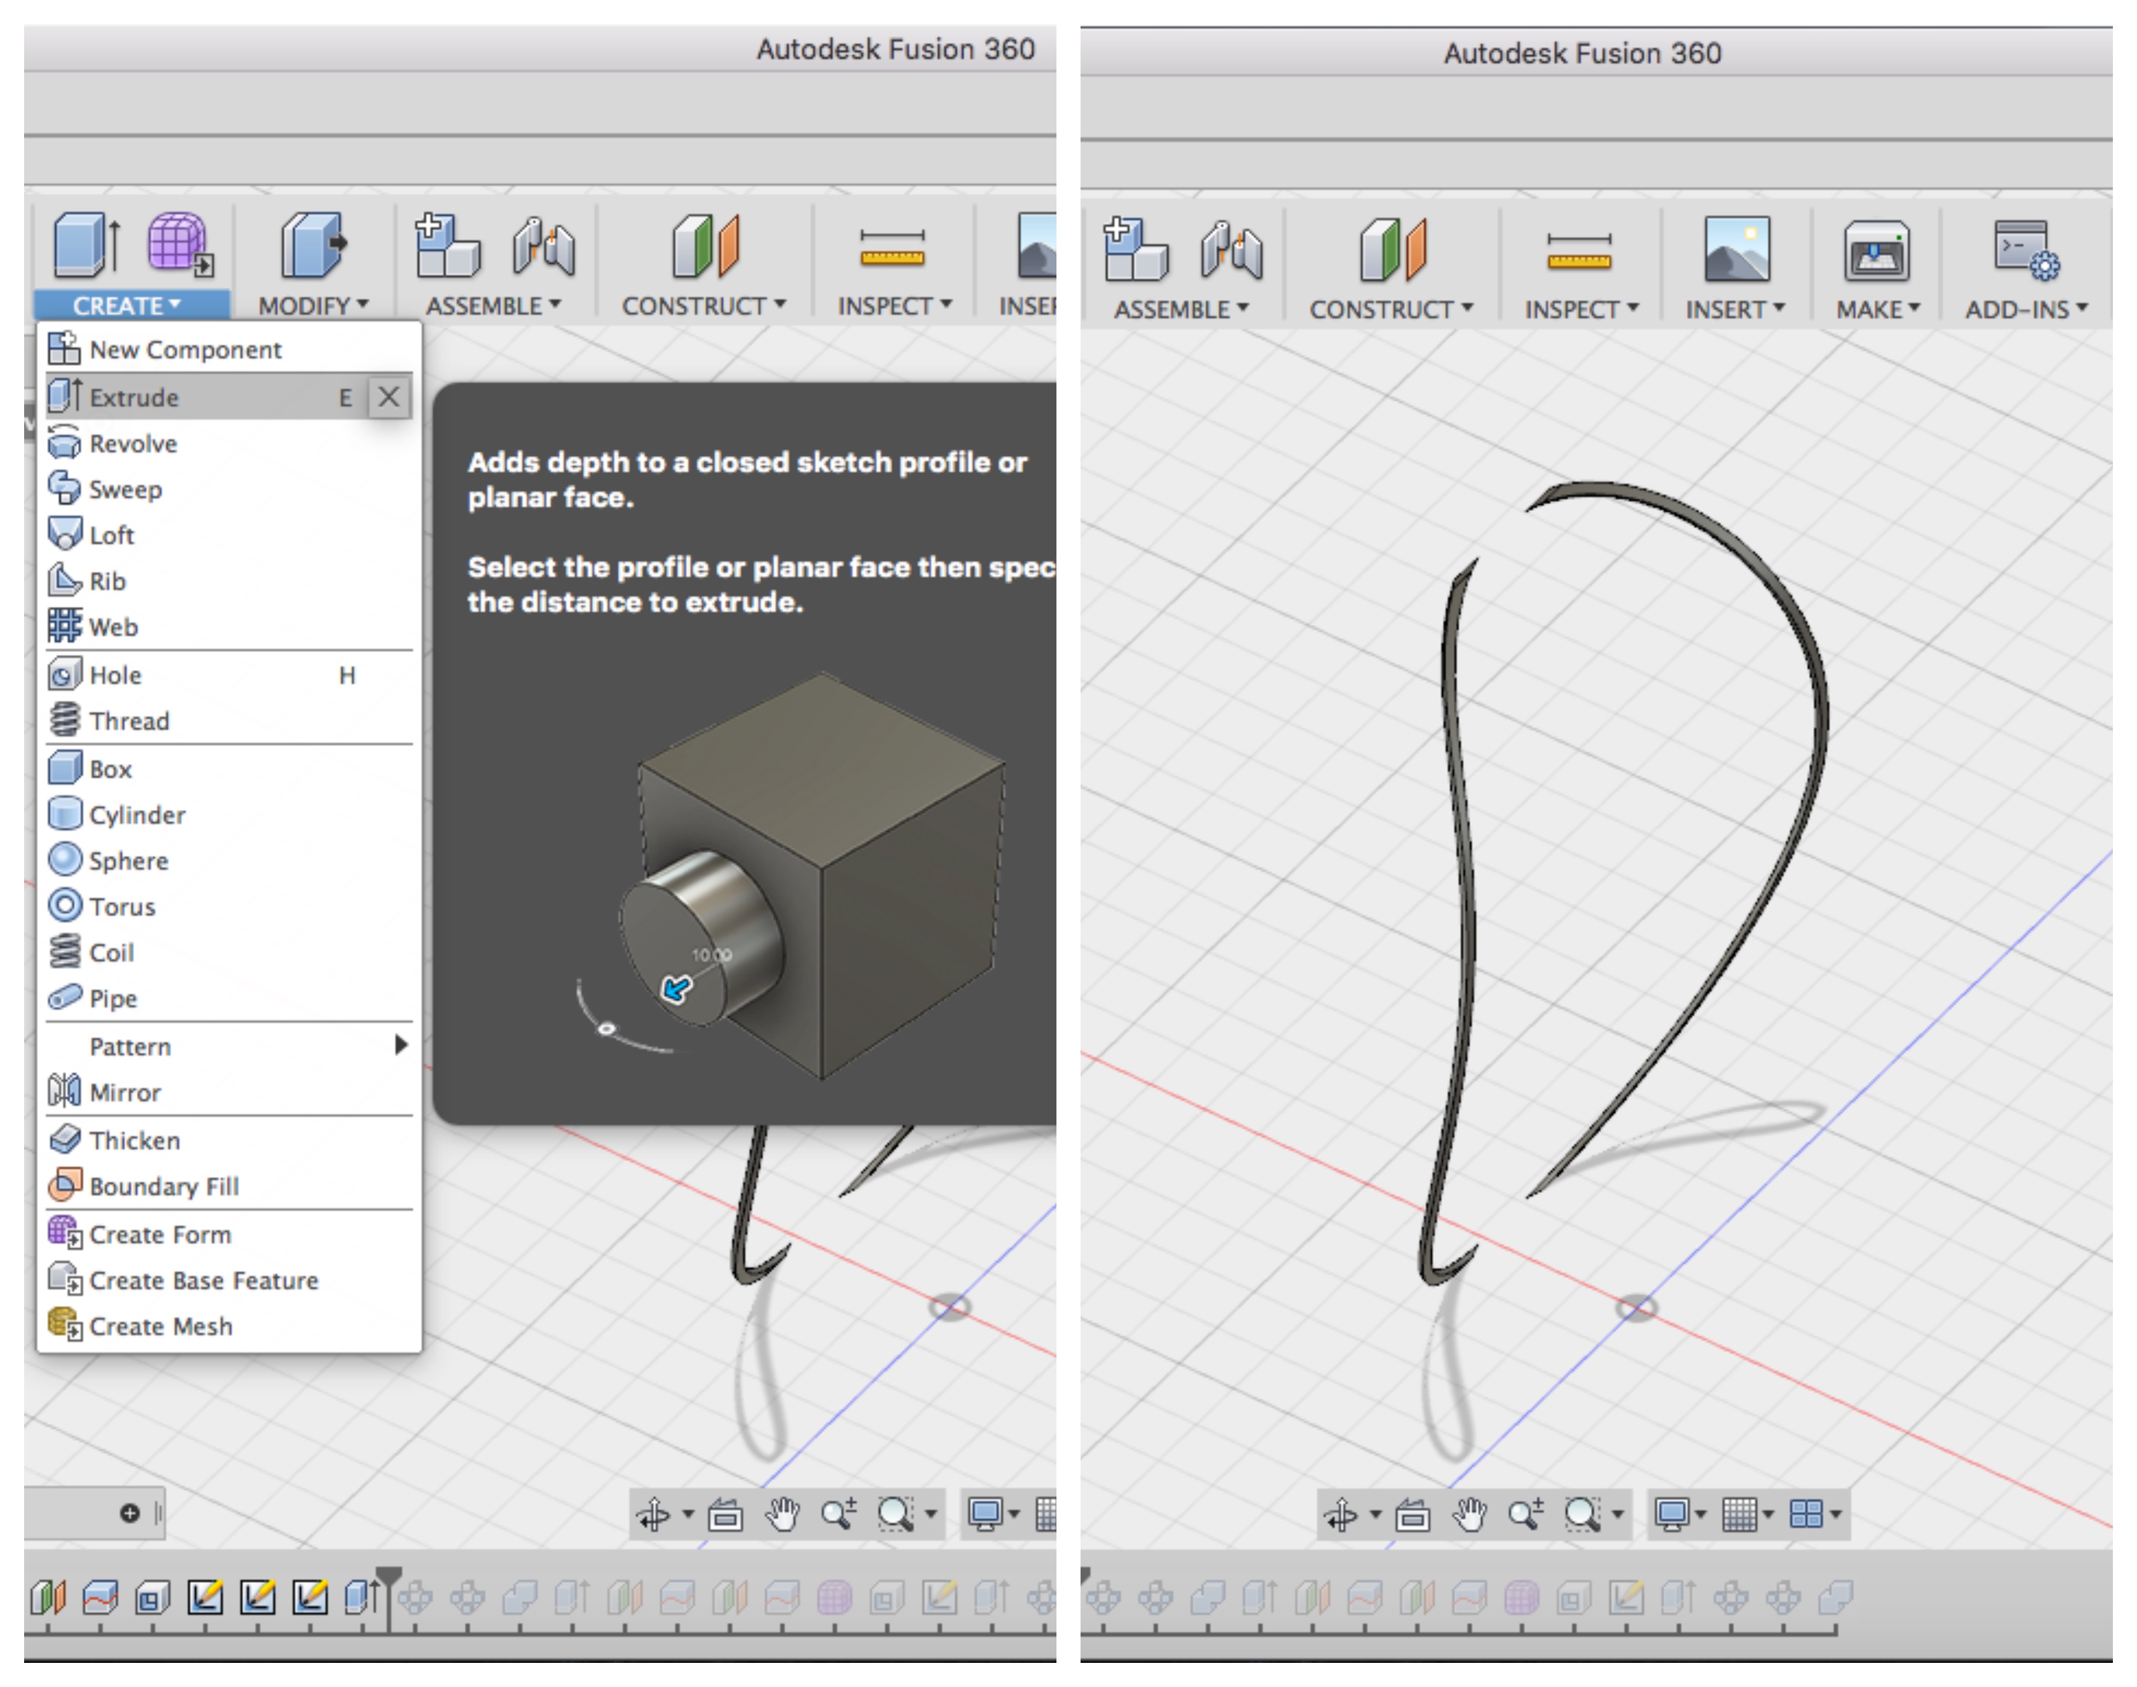The width and height of the screenshot is (2137, 1687).
Task: Choose Create Base Feature from menu
Action: (229, 1280)
